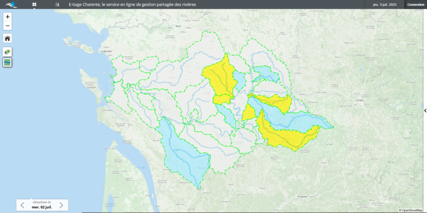The width and height of the screenshot is (427, 213).
Task: Click the Connexion login button
Action: 415,5
